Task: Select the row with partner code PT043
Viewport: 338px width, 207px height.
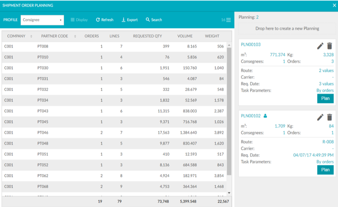Action: click(x=114, y=111)
